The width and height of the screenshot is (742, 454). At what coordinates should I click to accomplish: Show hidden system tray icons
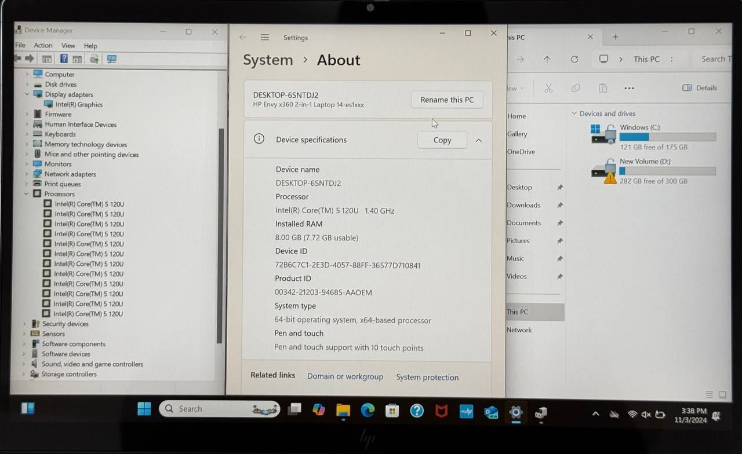(595, 414)
